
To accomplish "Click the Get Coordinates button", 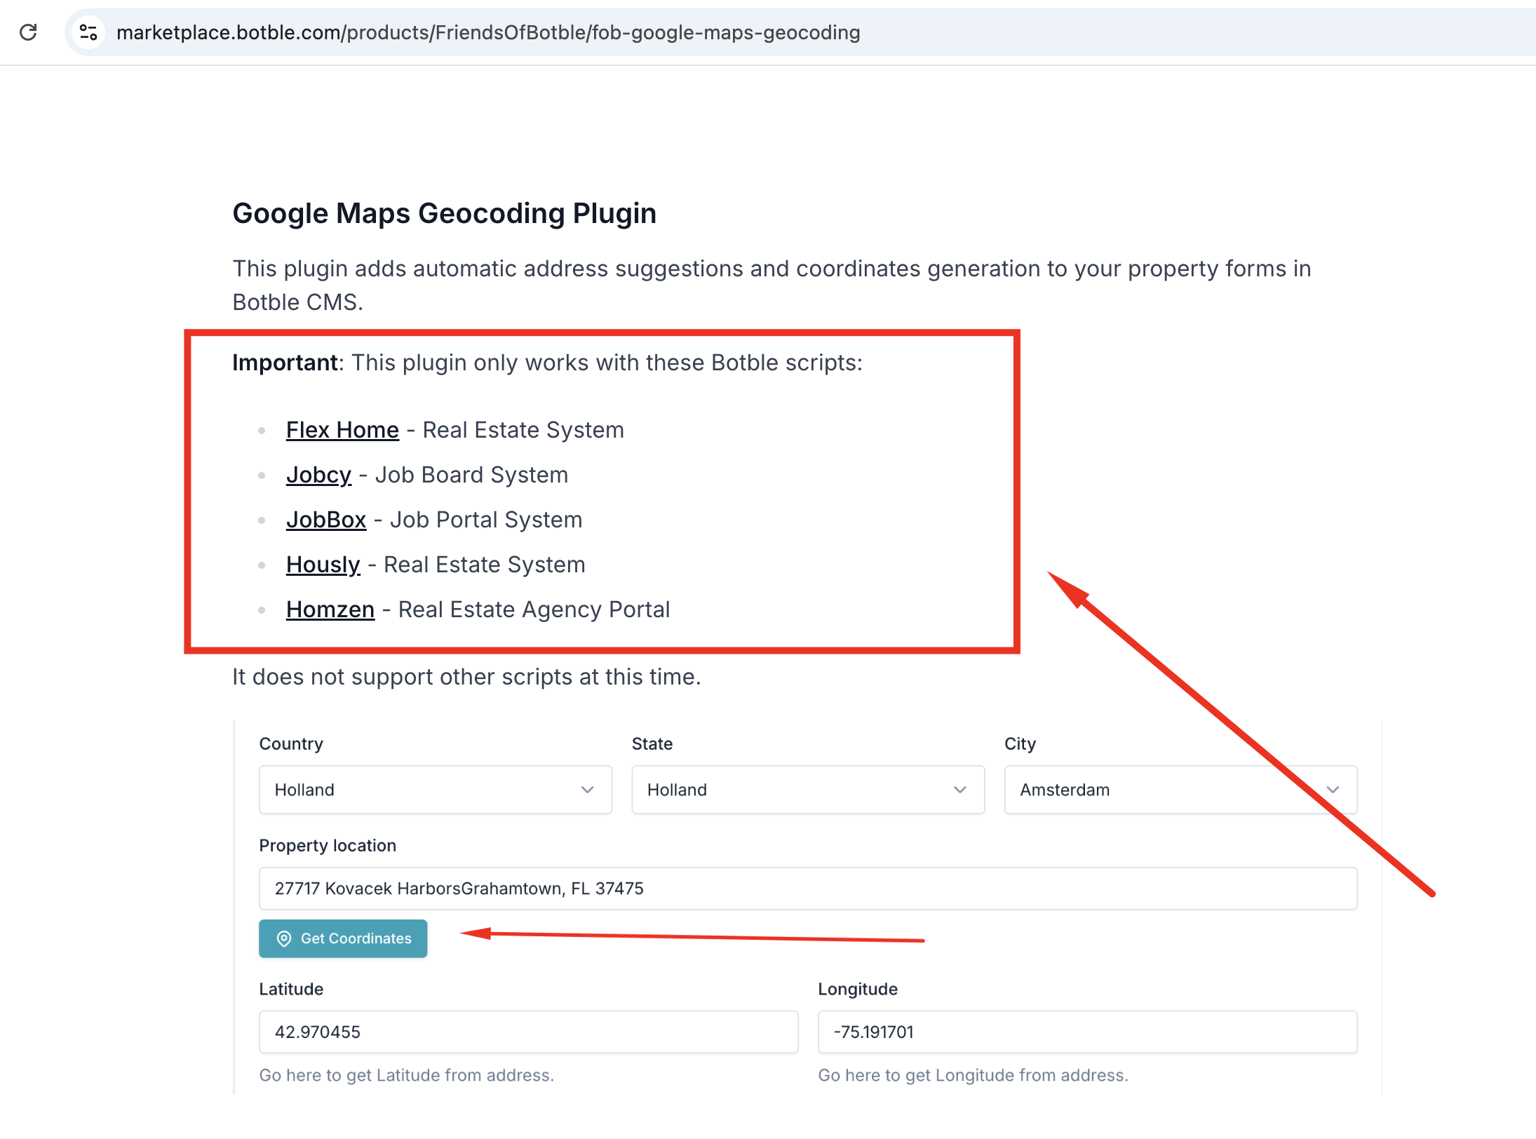I will [x=343, y=938].
